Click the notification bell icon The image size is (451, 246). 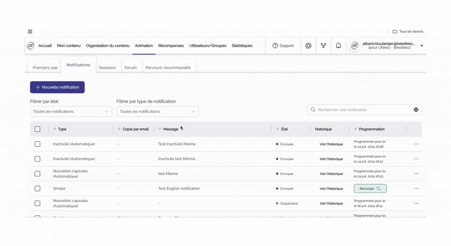(338, 46)
